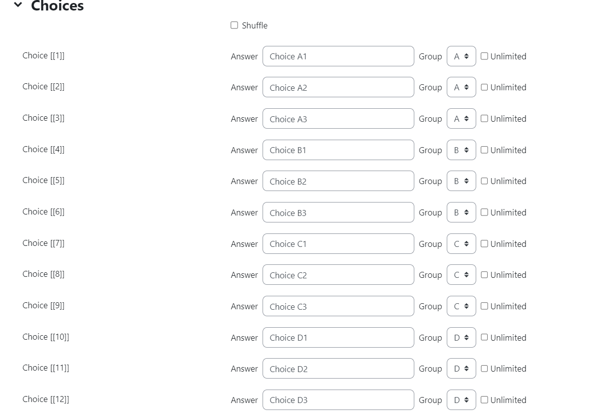Image resolution: width=602 pixels, height=412 pixels.
Task: Open Group dropdown for Choice A1
Action: tap(461, 56)
